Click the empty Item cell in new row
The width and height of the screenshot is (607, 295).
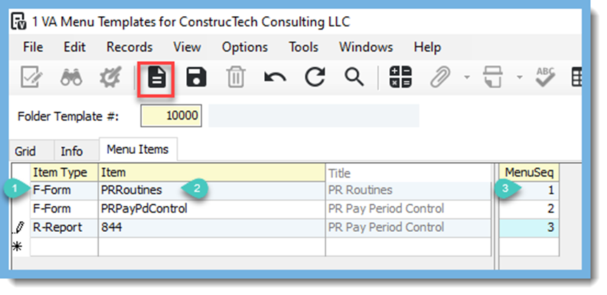click(211, 247)
